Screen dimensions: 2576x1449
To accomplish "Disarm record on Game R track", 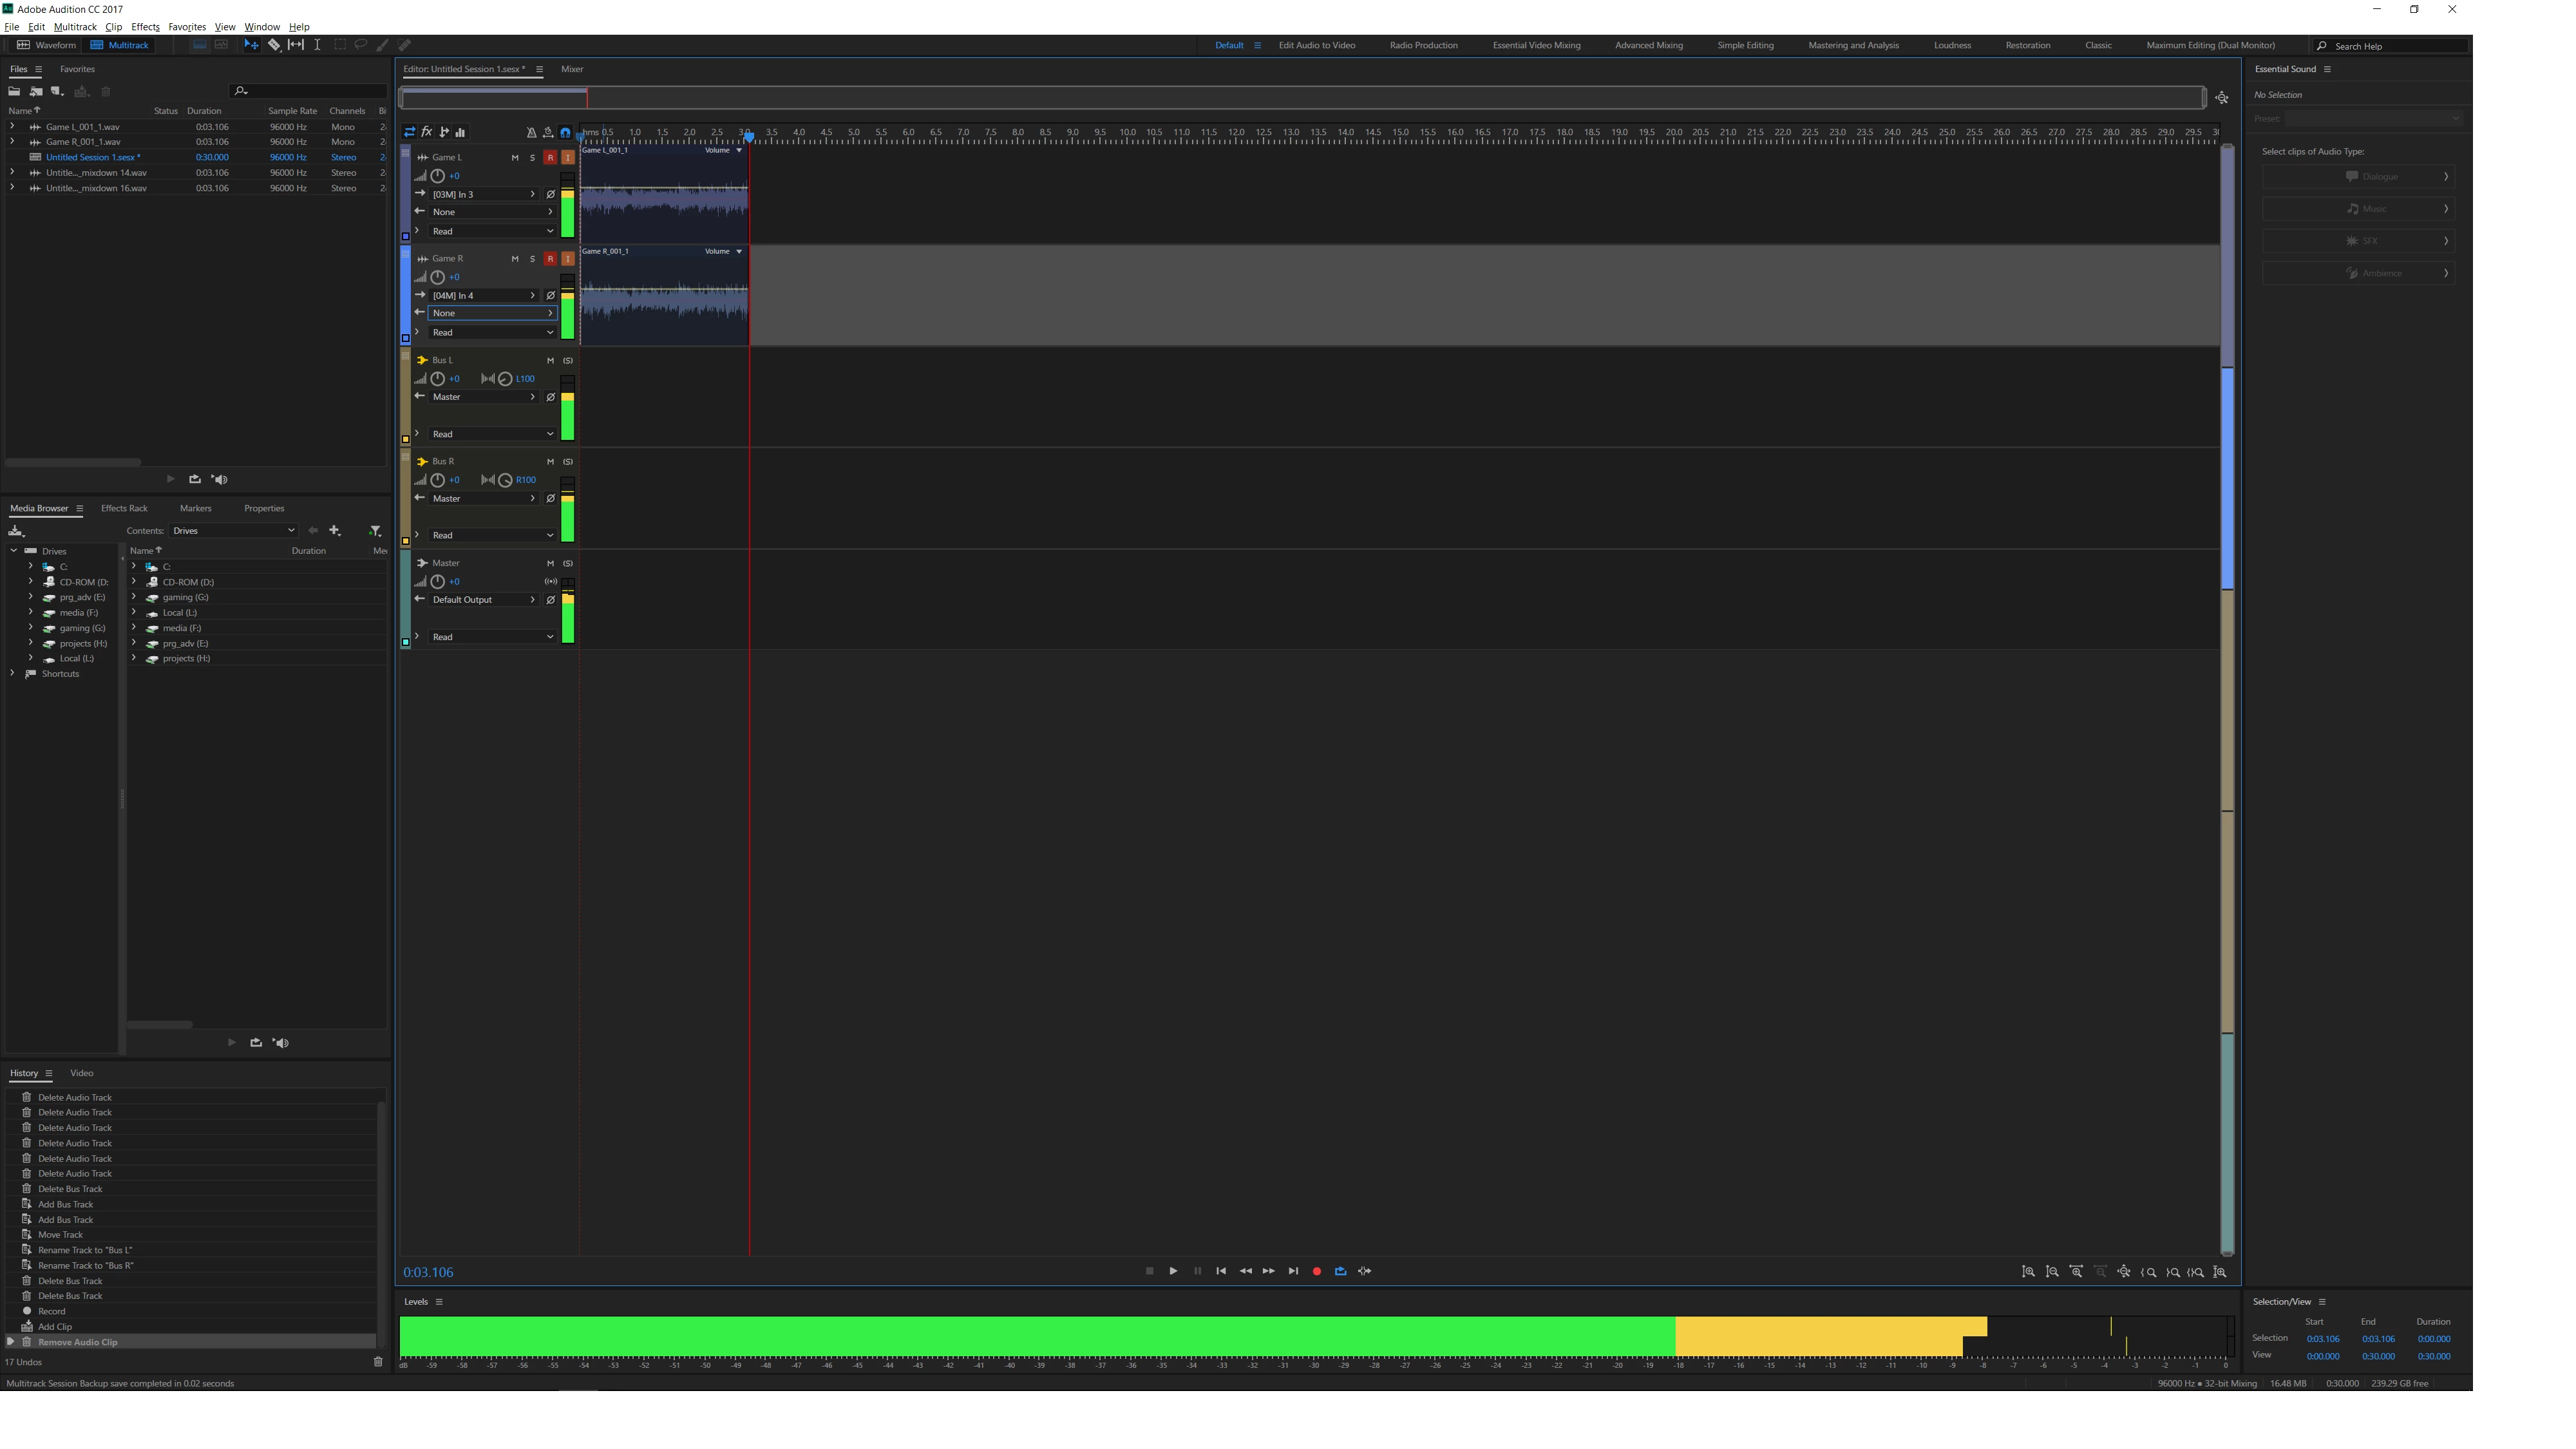I will click(x=550, y=259).
